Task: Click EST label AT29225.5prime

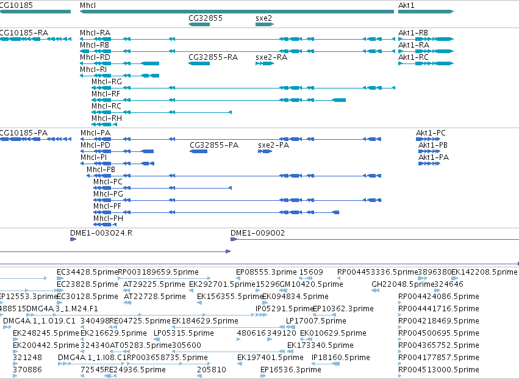Action: pos(154,284)
